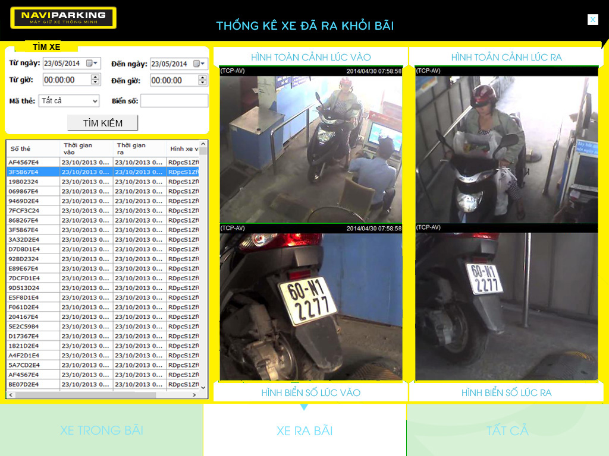Adjust 'Từ giờ' time with spinner
This screenshot has height=456, width=609.
pos(95,80)
